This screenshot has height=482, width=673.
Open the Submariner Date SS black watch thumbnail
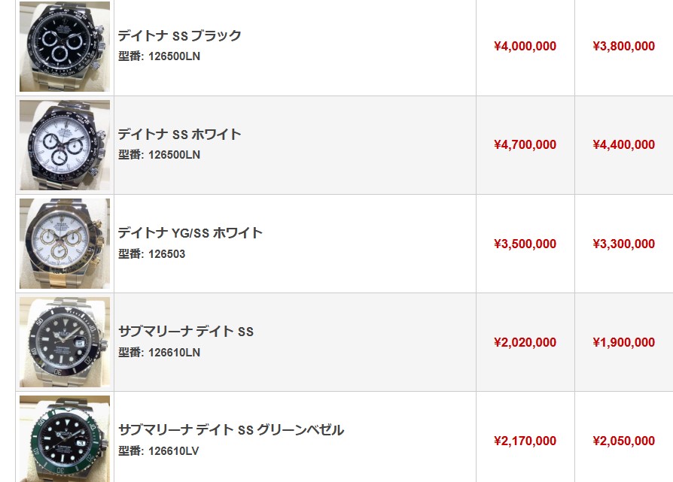(x=65, y=342)
